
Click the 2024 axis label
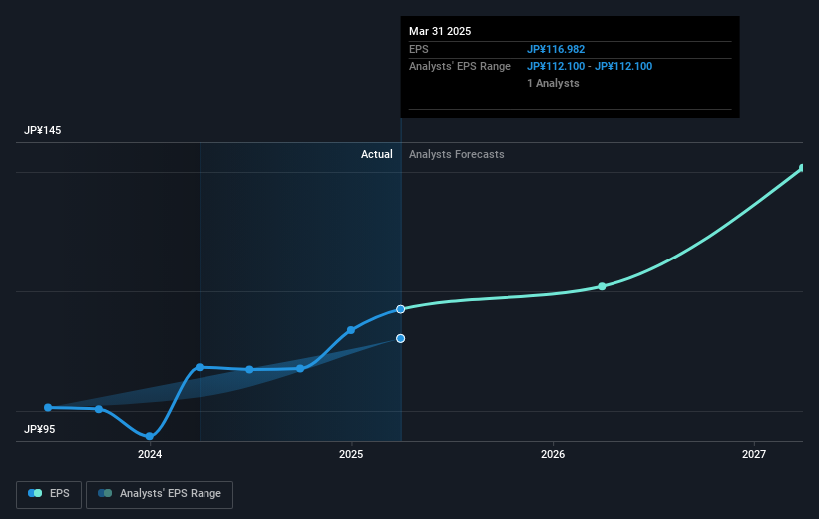point(150,454)
